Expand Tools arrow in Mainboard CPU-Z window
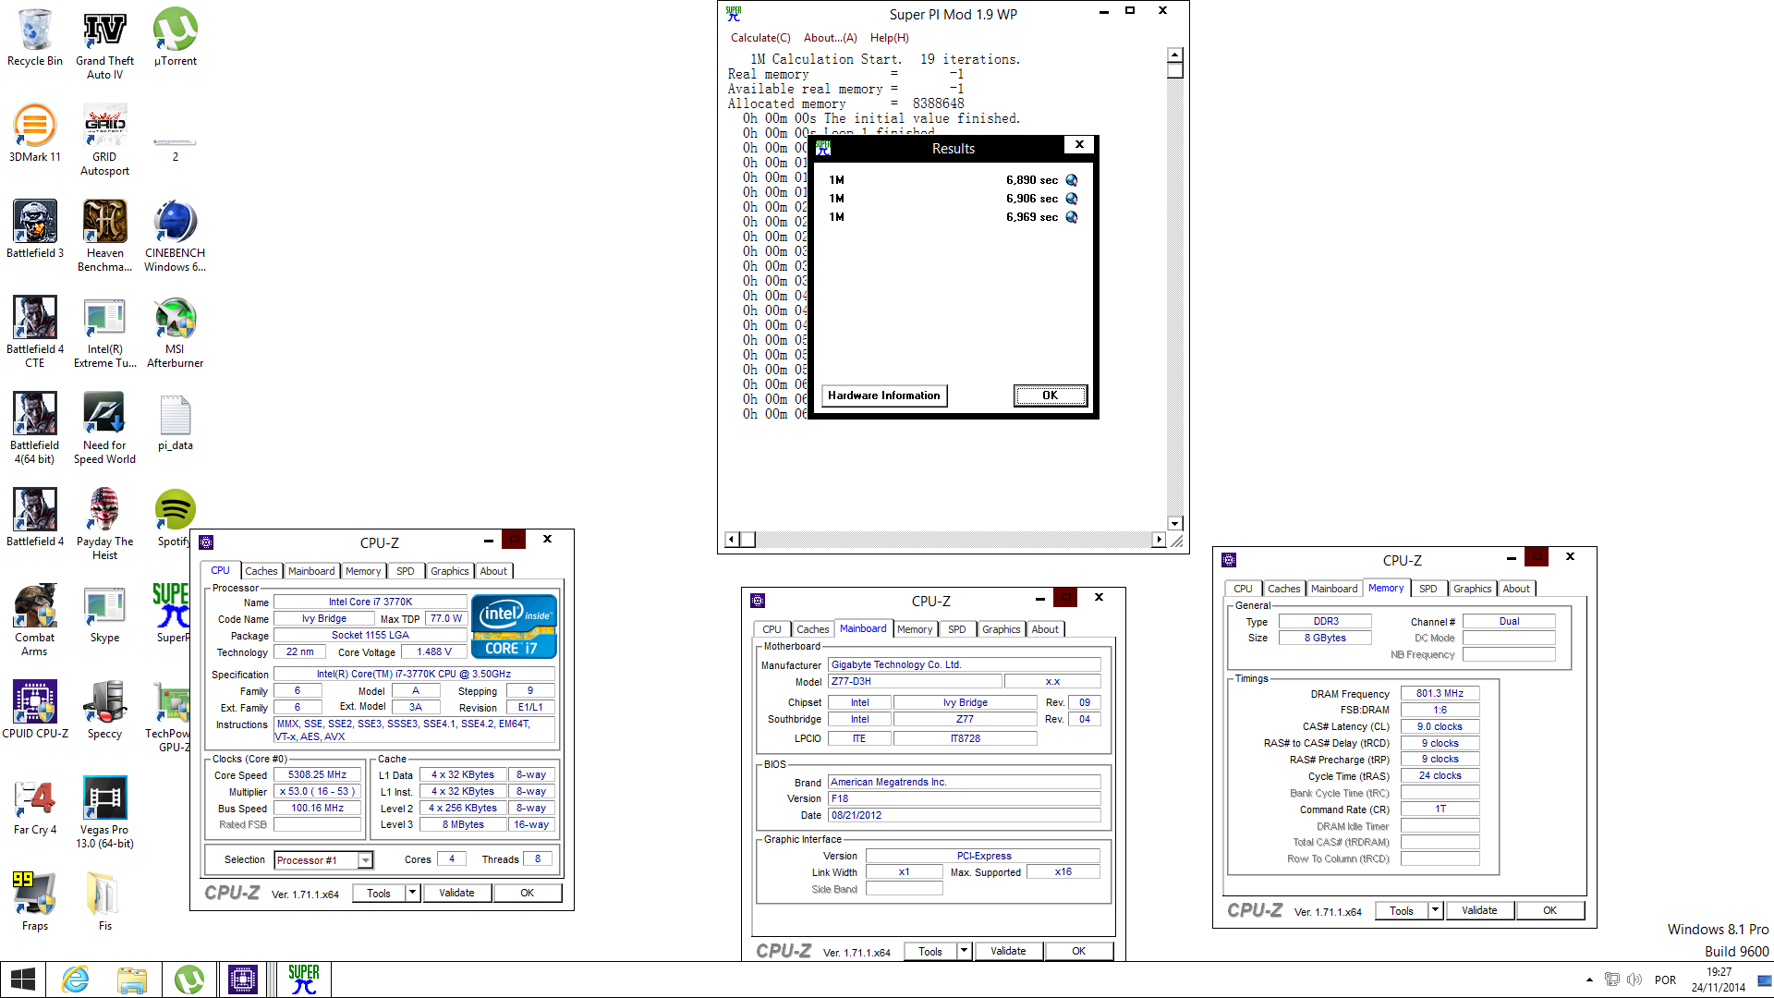The width and height of the screenshot is (1774, 998). [x=964, y=951]
